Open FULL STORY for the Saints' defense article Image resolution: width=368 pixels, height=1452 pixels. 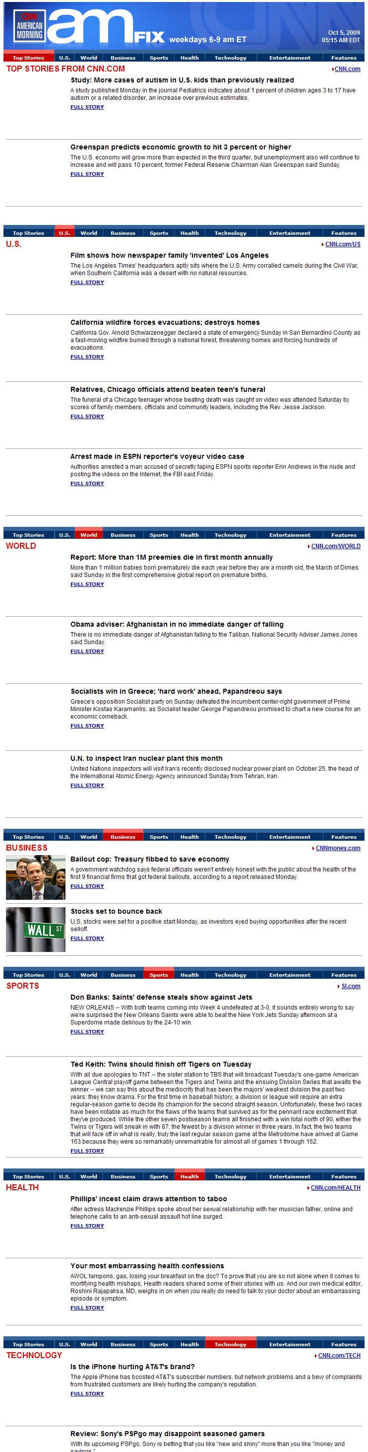click(87, 1032)
